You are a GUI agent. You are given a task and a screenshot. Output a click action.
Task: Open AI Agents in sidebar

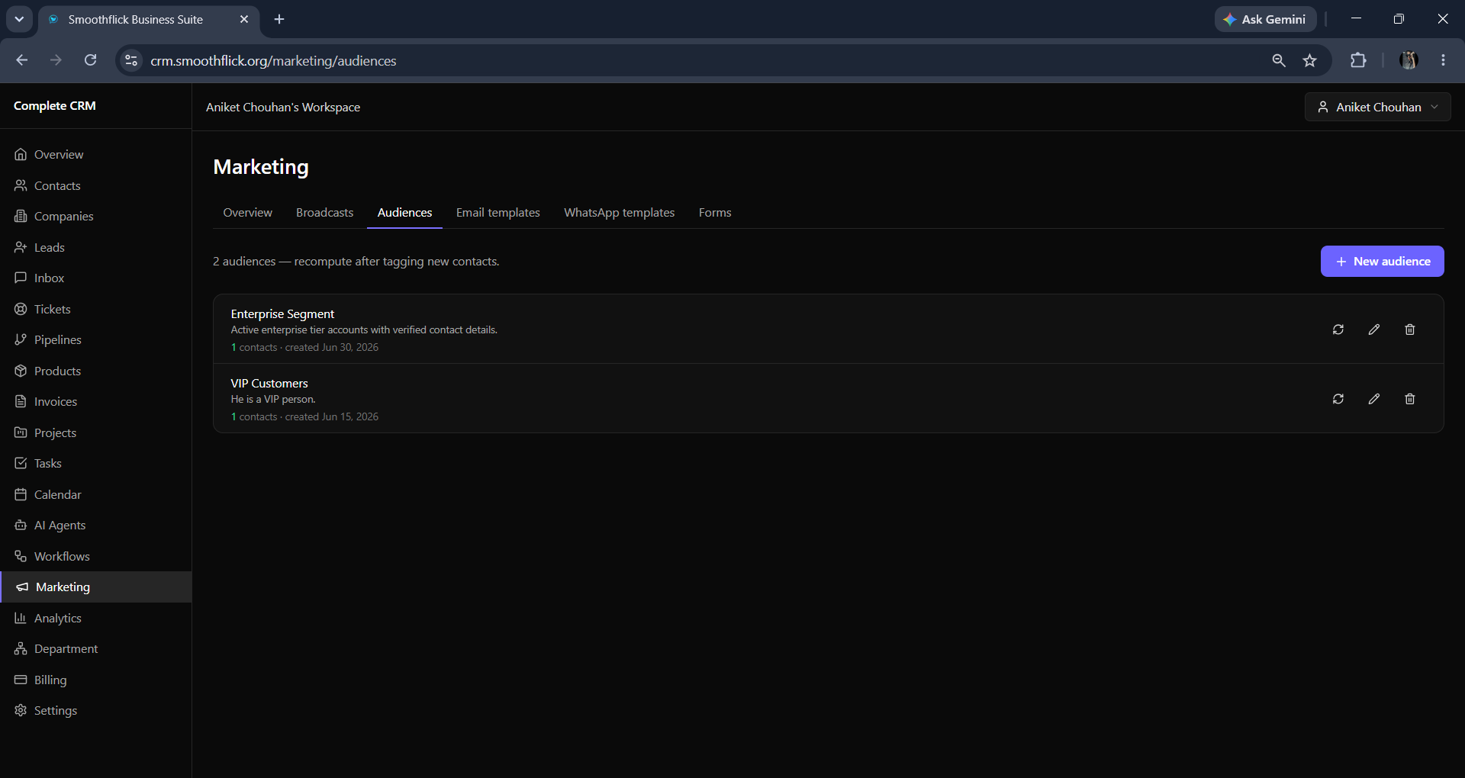point(95,526)
